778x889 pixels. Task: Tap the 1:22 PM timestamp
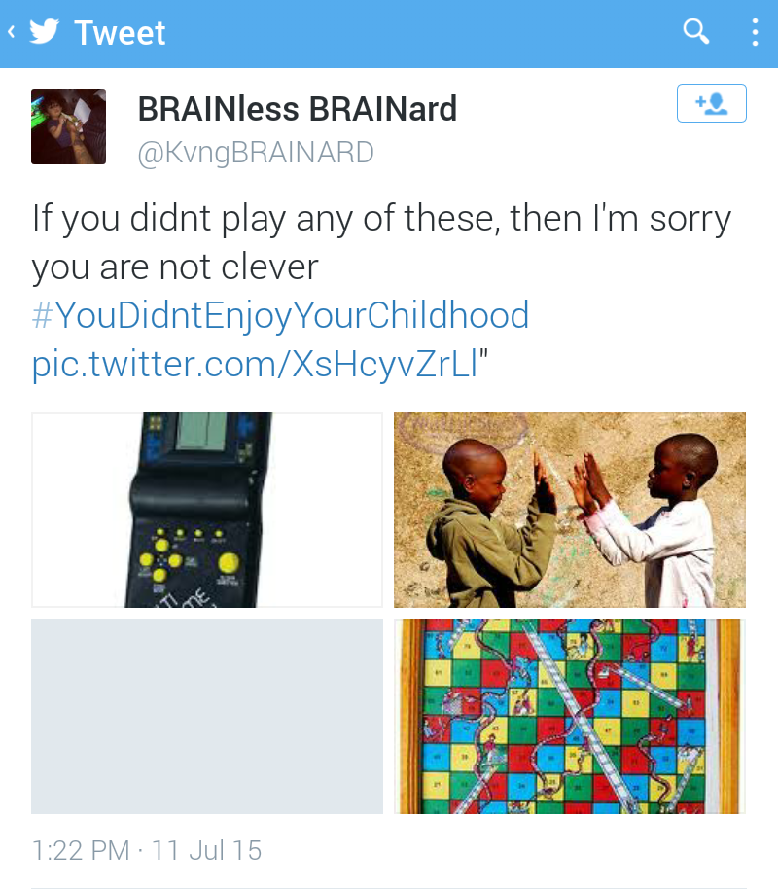81,850
